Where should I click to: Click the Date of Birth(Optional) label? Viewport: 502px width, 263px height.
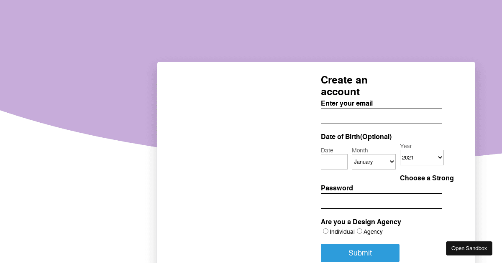click(356, 137)
